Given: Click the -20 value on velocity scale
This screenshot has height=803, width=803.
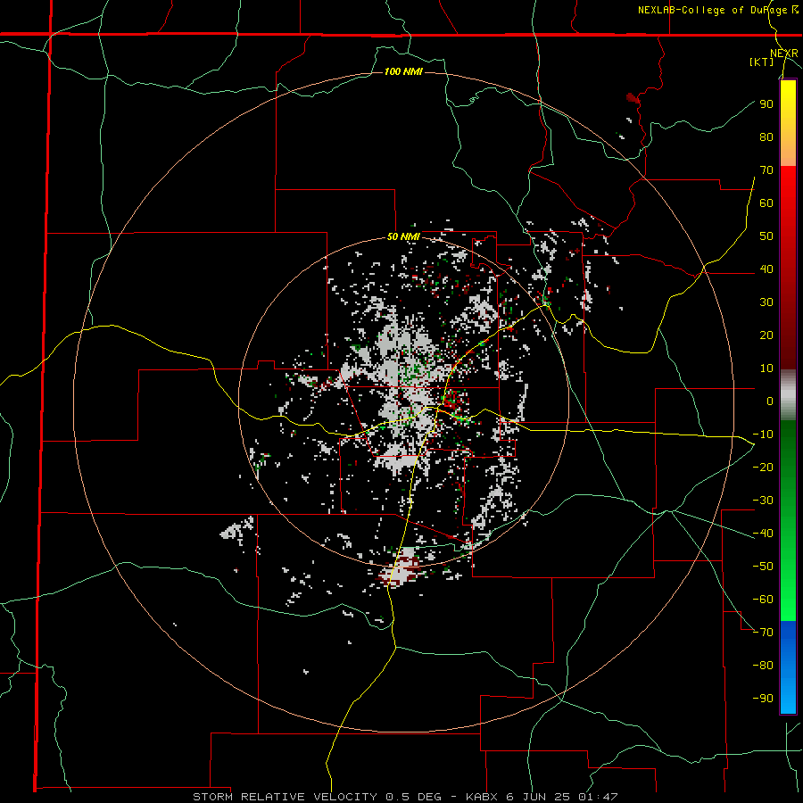Looking at the screenshot, I should tap(763, 467).
